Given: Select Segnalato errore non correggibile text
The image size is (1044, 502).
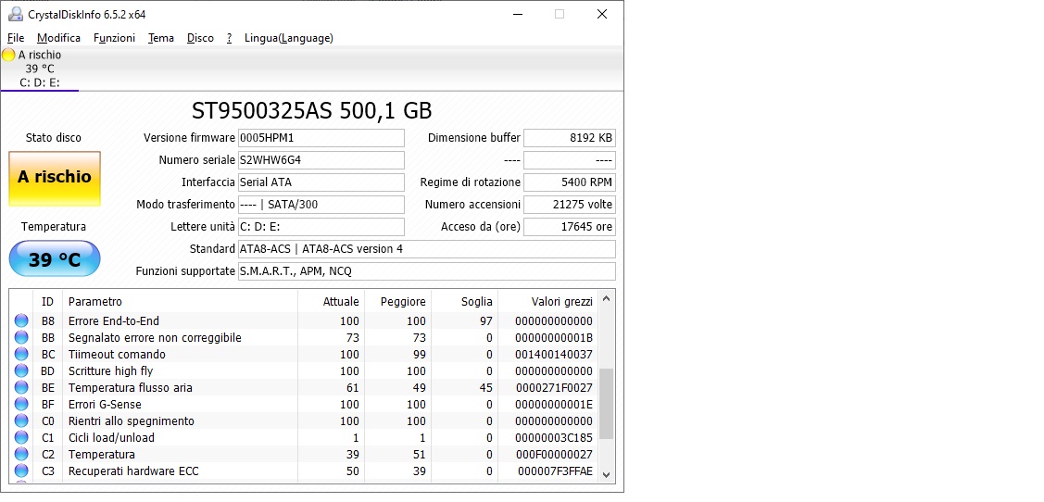Looking at the screenshot, I should click(155, 337).
